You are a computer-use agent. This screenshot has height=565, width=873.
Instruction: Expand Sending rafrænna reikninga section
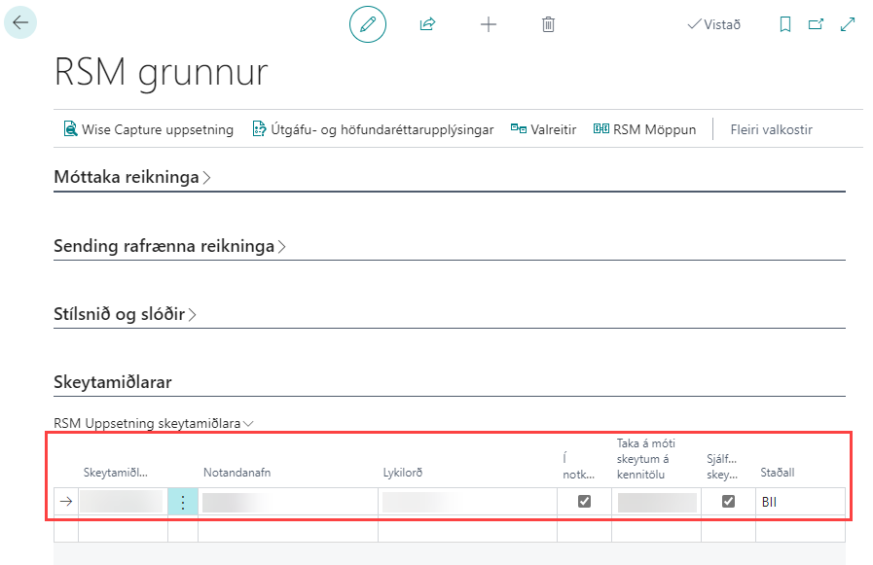169,247
